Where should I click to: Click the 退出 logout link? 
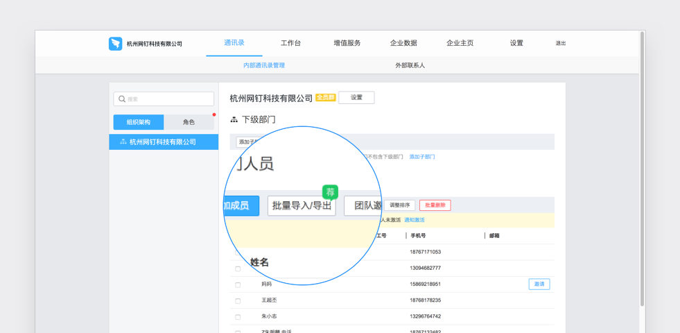click(561, 44)
